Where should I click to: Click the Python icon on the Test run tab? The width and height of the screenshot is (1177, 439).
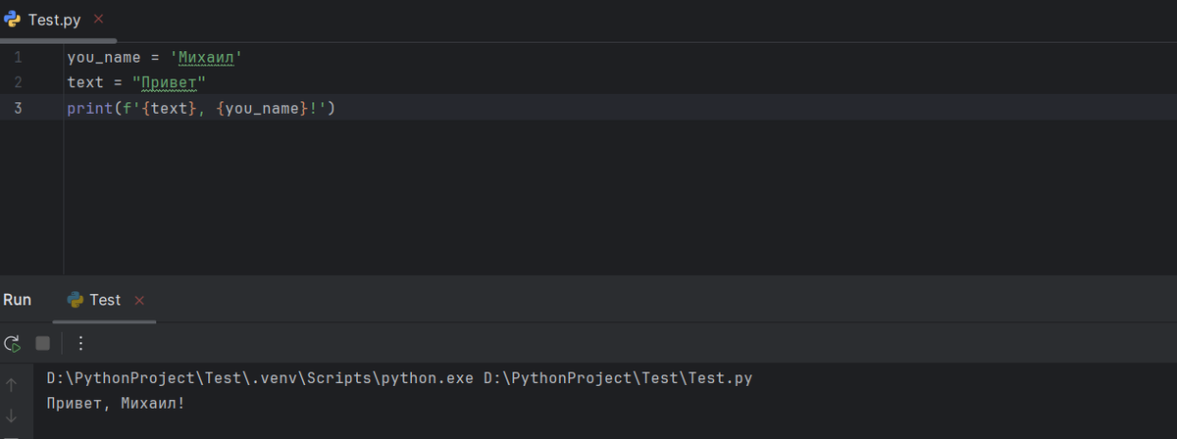[76, 300]
